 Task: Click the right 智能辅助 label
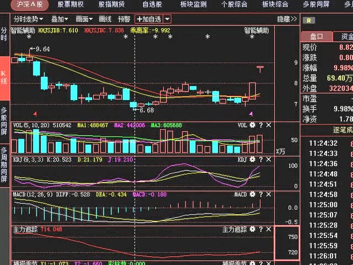[x=256, y=30]
